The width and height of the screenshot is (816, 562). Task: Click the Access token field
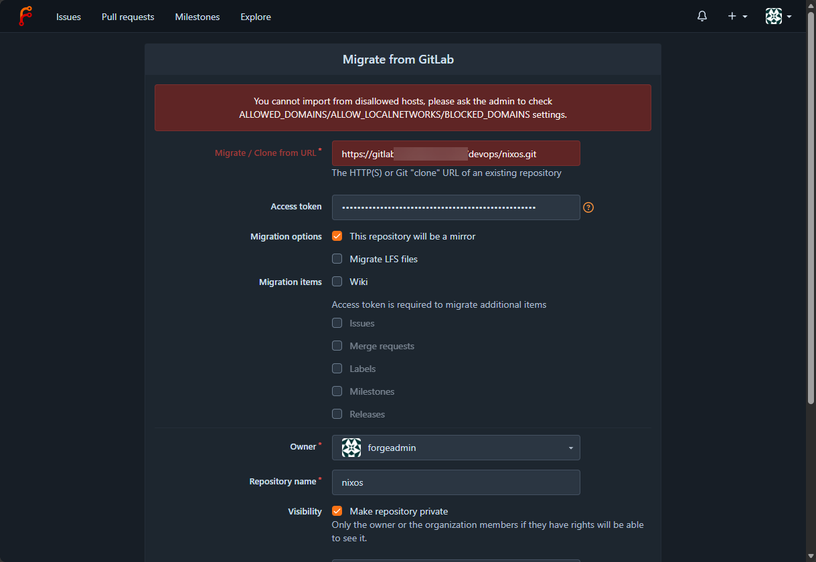click(456, 207)
